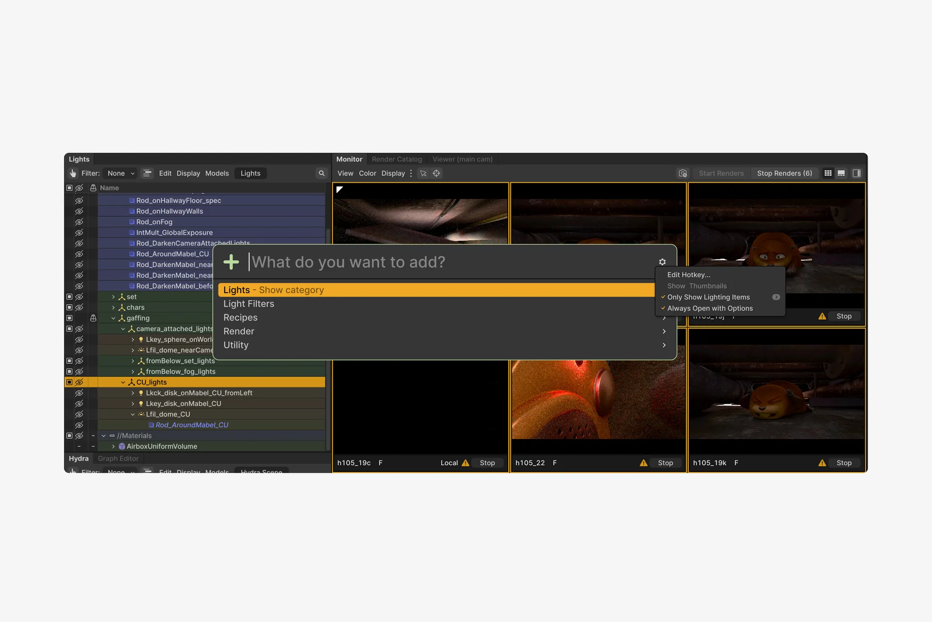Click the lock icon on gaffing row

[93, 318]
